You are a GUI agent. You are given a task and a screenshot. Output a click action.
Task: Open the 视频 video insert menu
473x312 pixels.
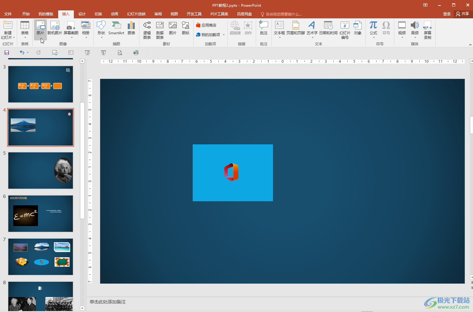pyautogui.click(x=402, y=30)
